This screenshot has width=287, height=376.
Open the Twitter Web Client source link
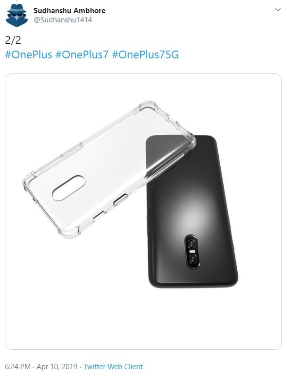click(113, 367)
